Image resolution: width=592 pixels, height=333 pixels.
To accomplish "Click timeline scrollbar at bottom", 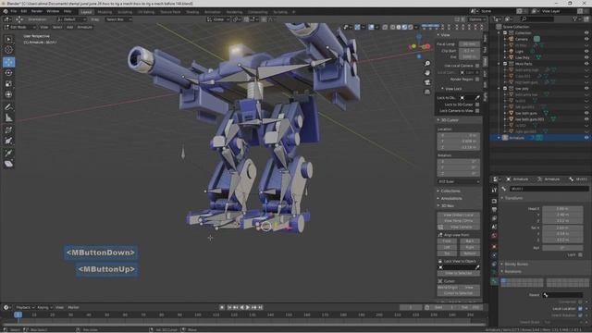I will tap(243, 325).
